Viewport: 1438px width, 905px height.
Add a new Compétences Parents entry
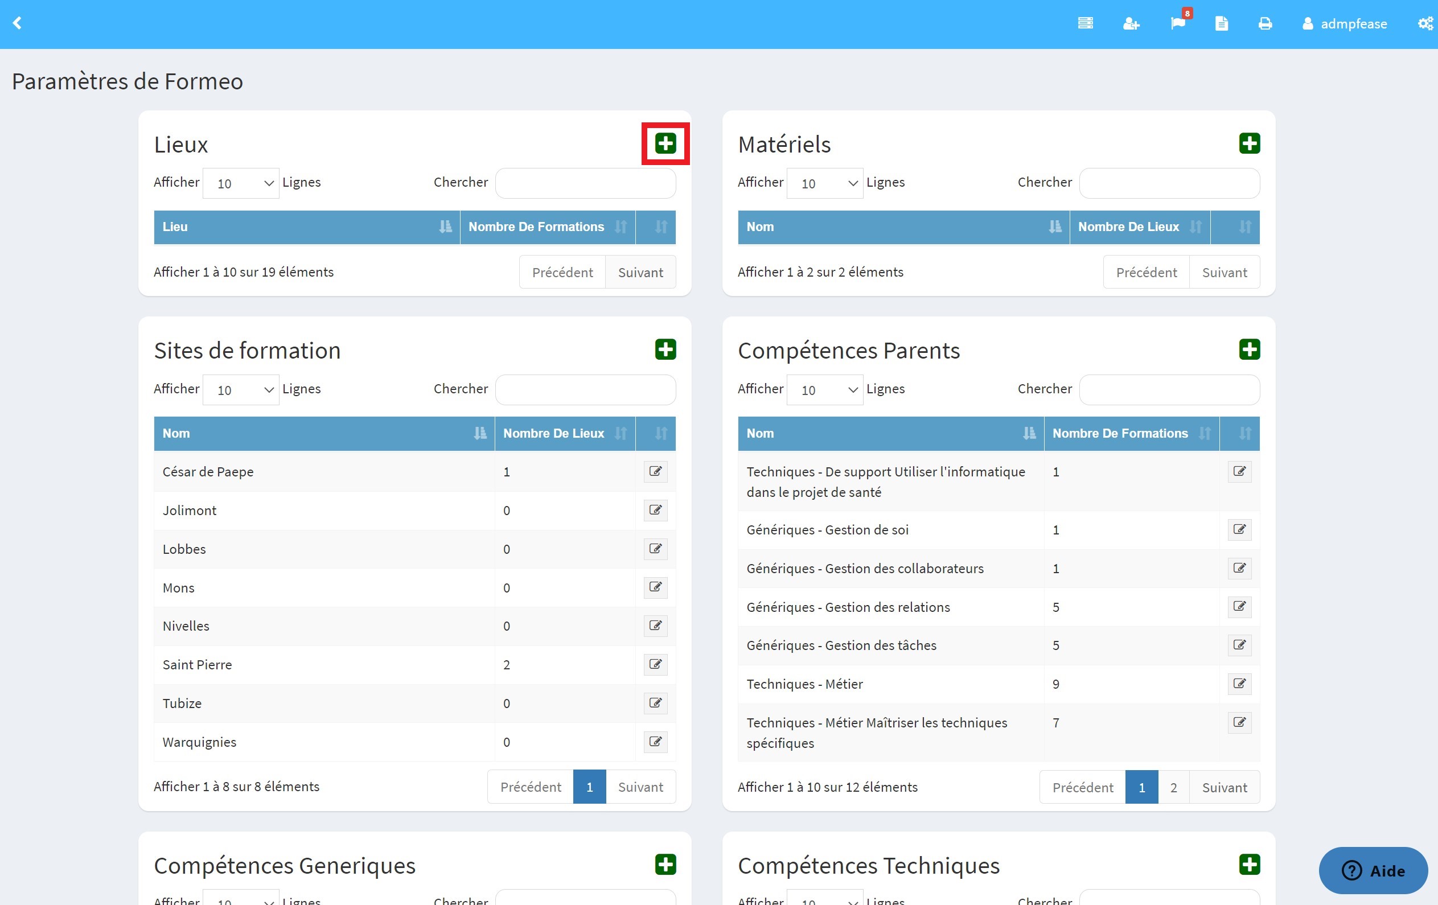[1250, 349]
